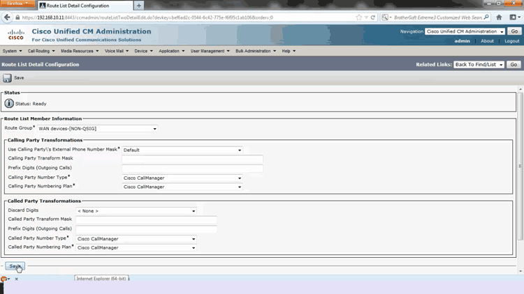Click the Status info icon
Viewport: 524px width, 294px height.
[9, 103]
